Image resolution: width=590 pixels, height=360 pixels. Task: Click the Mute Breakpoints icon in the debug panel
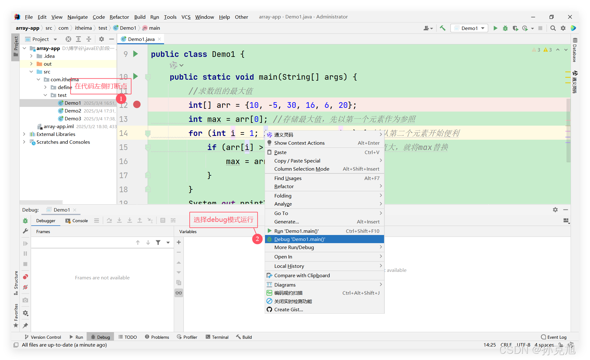click(x=25, y=287)
